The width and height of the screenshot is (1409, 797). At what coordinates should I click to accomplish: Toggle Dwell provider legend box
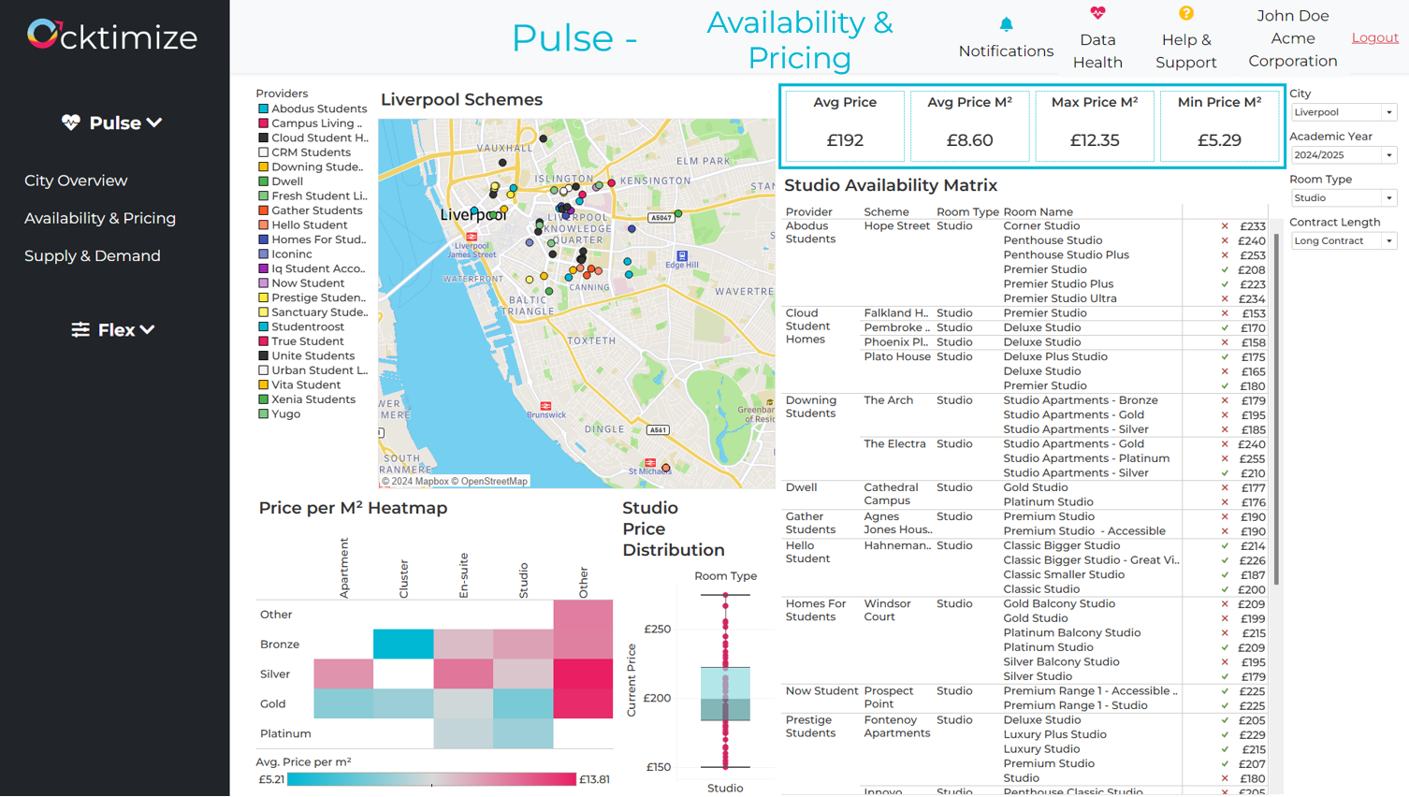pyautogui.click(x=264, y=181)
